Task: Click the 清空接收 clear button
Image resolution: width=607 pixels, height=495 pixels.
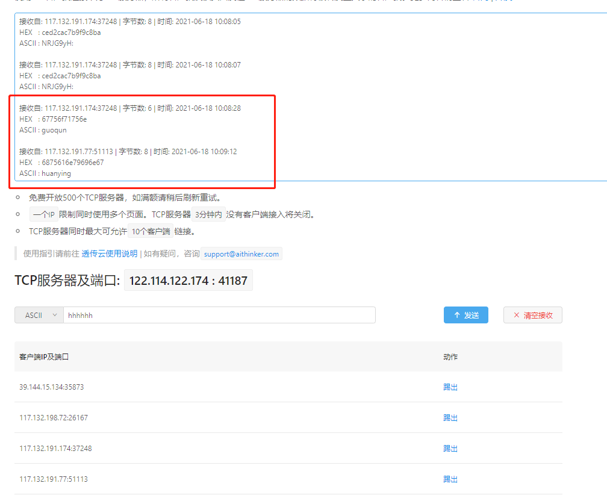Action: (x=533, y=315)
